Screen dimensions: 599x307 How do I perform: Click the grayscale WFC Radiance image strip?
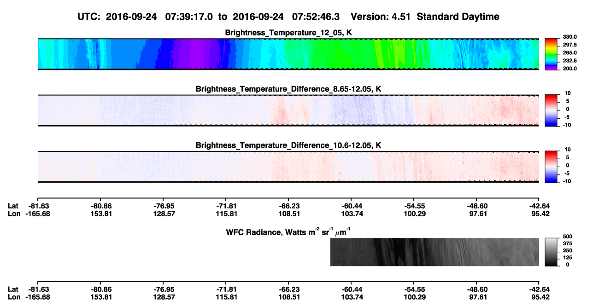435,252
